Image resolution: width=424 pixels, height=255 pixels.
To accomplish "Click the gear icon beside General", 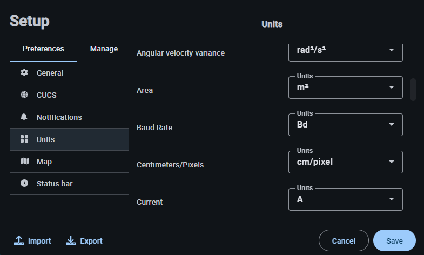I will (24, 73).
